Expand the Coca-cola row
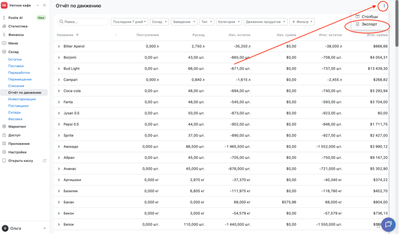 click(x=59, y=91)
